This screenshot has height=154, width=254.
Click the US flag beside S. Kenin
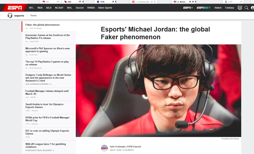pos(175,2)
